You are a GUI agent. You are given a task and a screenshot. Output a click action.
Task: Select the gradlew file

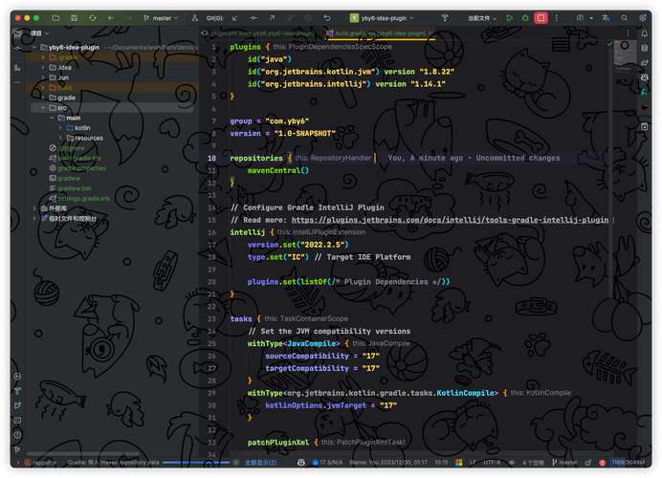pyautogui.click(x=65, y=179)
